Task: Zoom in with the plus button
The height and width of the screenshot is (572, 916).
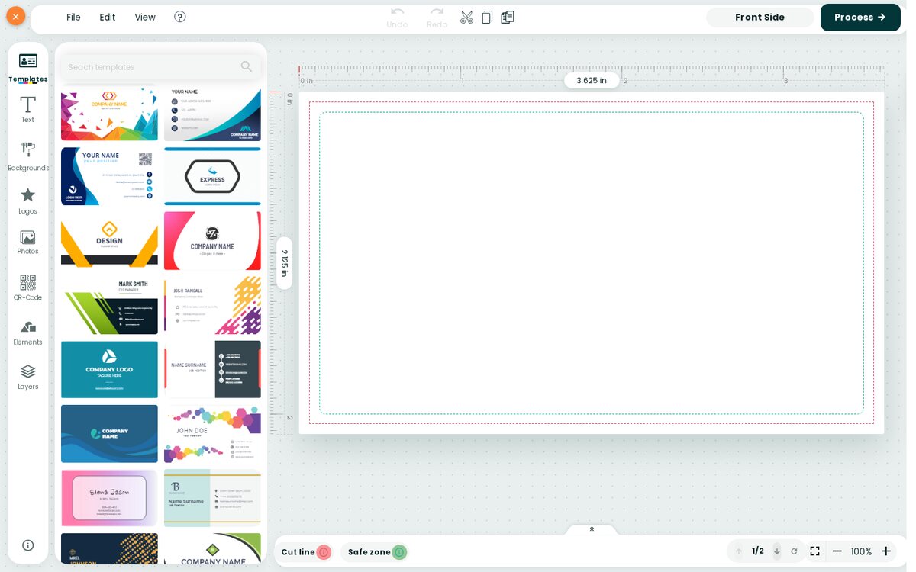Action: (x=885, y=551)
